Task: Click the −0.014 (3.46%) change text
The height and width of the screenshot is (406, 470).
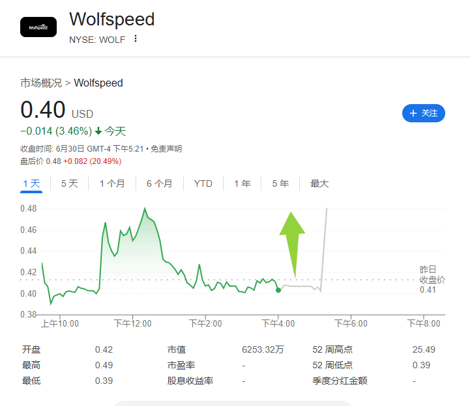Action: (x=56, y=131)
